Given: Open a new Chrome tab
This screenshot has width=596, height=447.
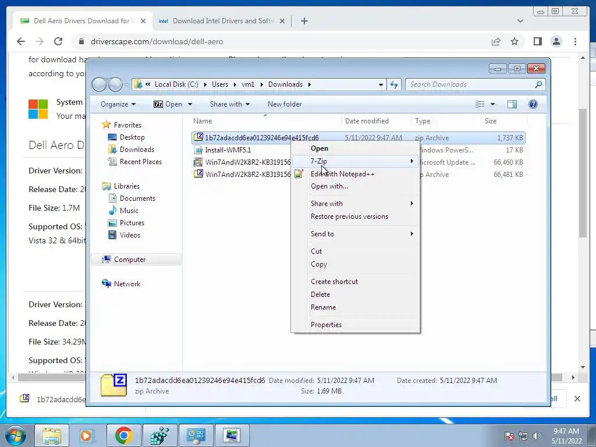Looking at the screenshot, I should [x=304, y=21].
